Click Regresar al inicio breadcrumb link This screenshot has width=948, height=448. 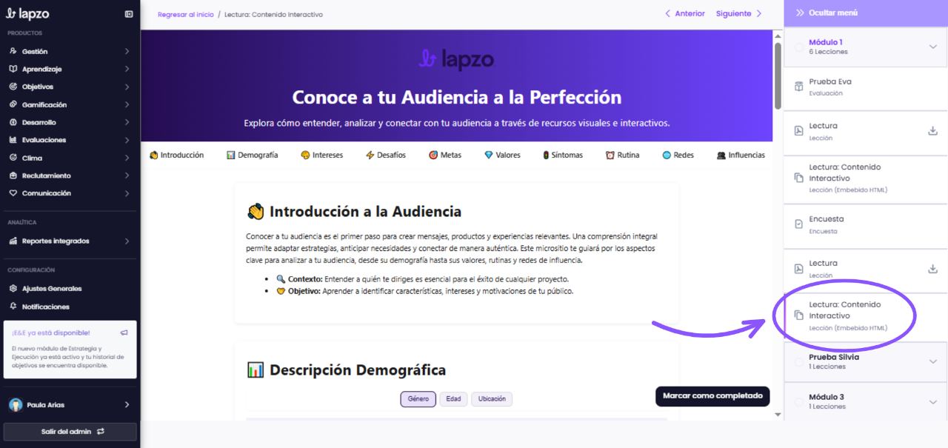point(186,15)
